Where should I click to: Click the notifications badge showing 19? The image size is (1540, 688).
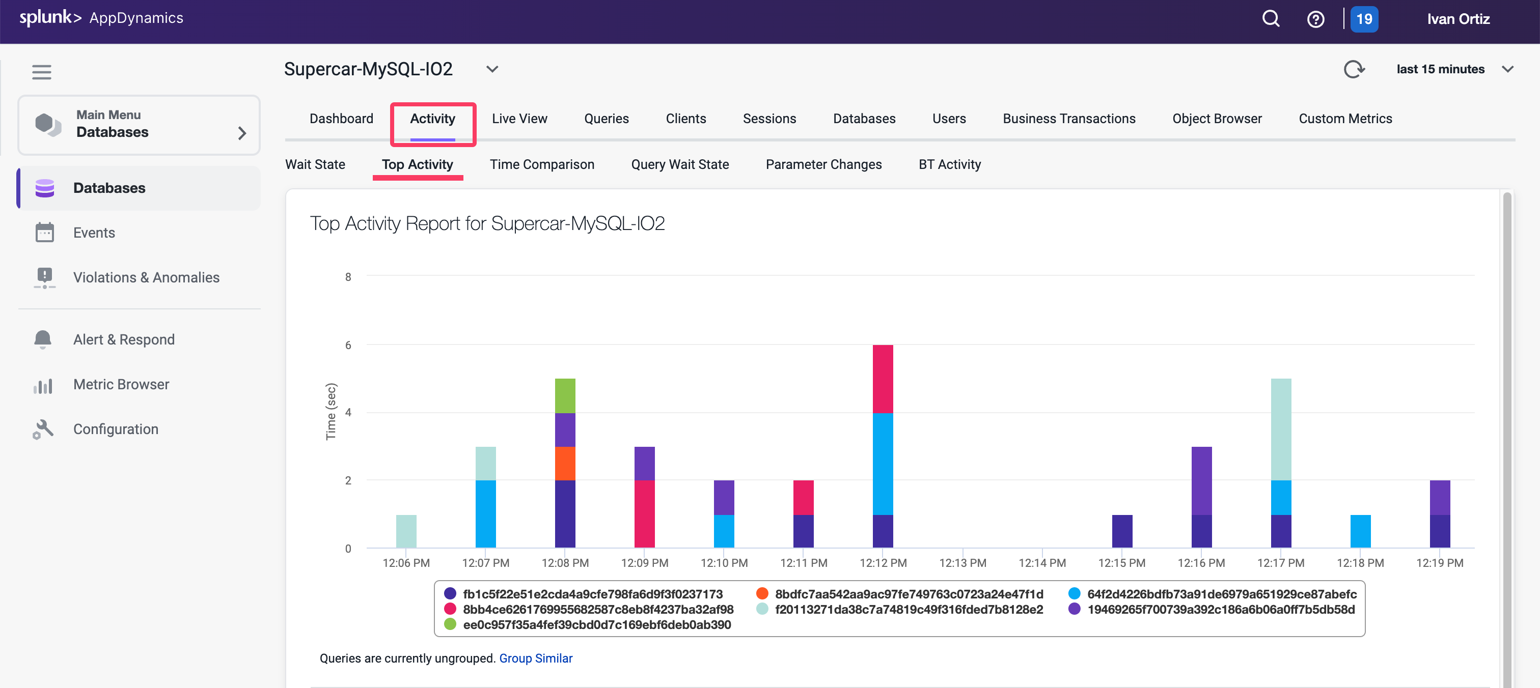point(1364,18)
